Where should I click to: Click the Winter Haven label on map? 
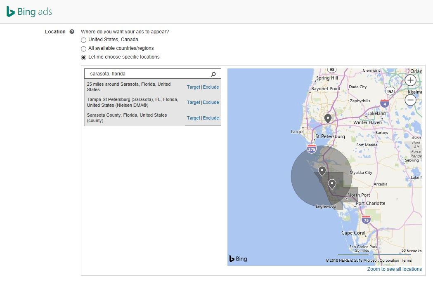[x=367, y=122]
